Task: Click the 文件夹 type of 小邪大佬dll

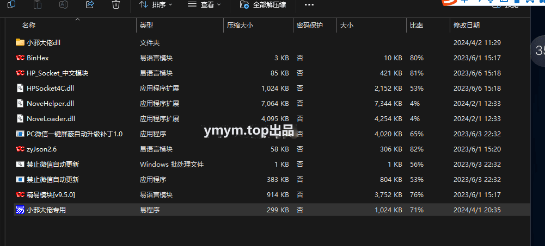Action: 150,42
